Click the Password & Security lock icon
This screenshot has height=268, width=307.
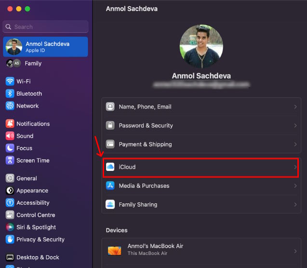tap(110, 126)
